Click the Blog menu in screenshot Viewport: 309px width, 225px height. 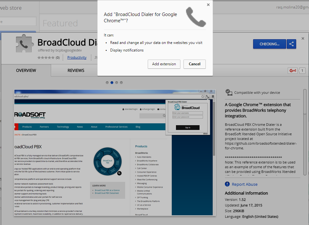tap(138, 127)
